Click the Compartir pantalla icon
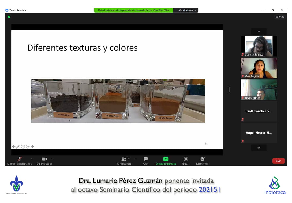Screen dimensions: 292x203 (166, 159)
